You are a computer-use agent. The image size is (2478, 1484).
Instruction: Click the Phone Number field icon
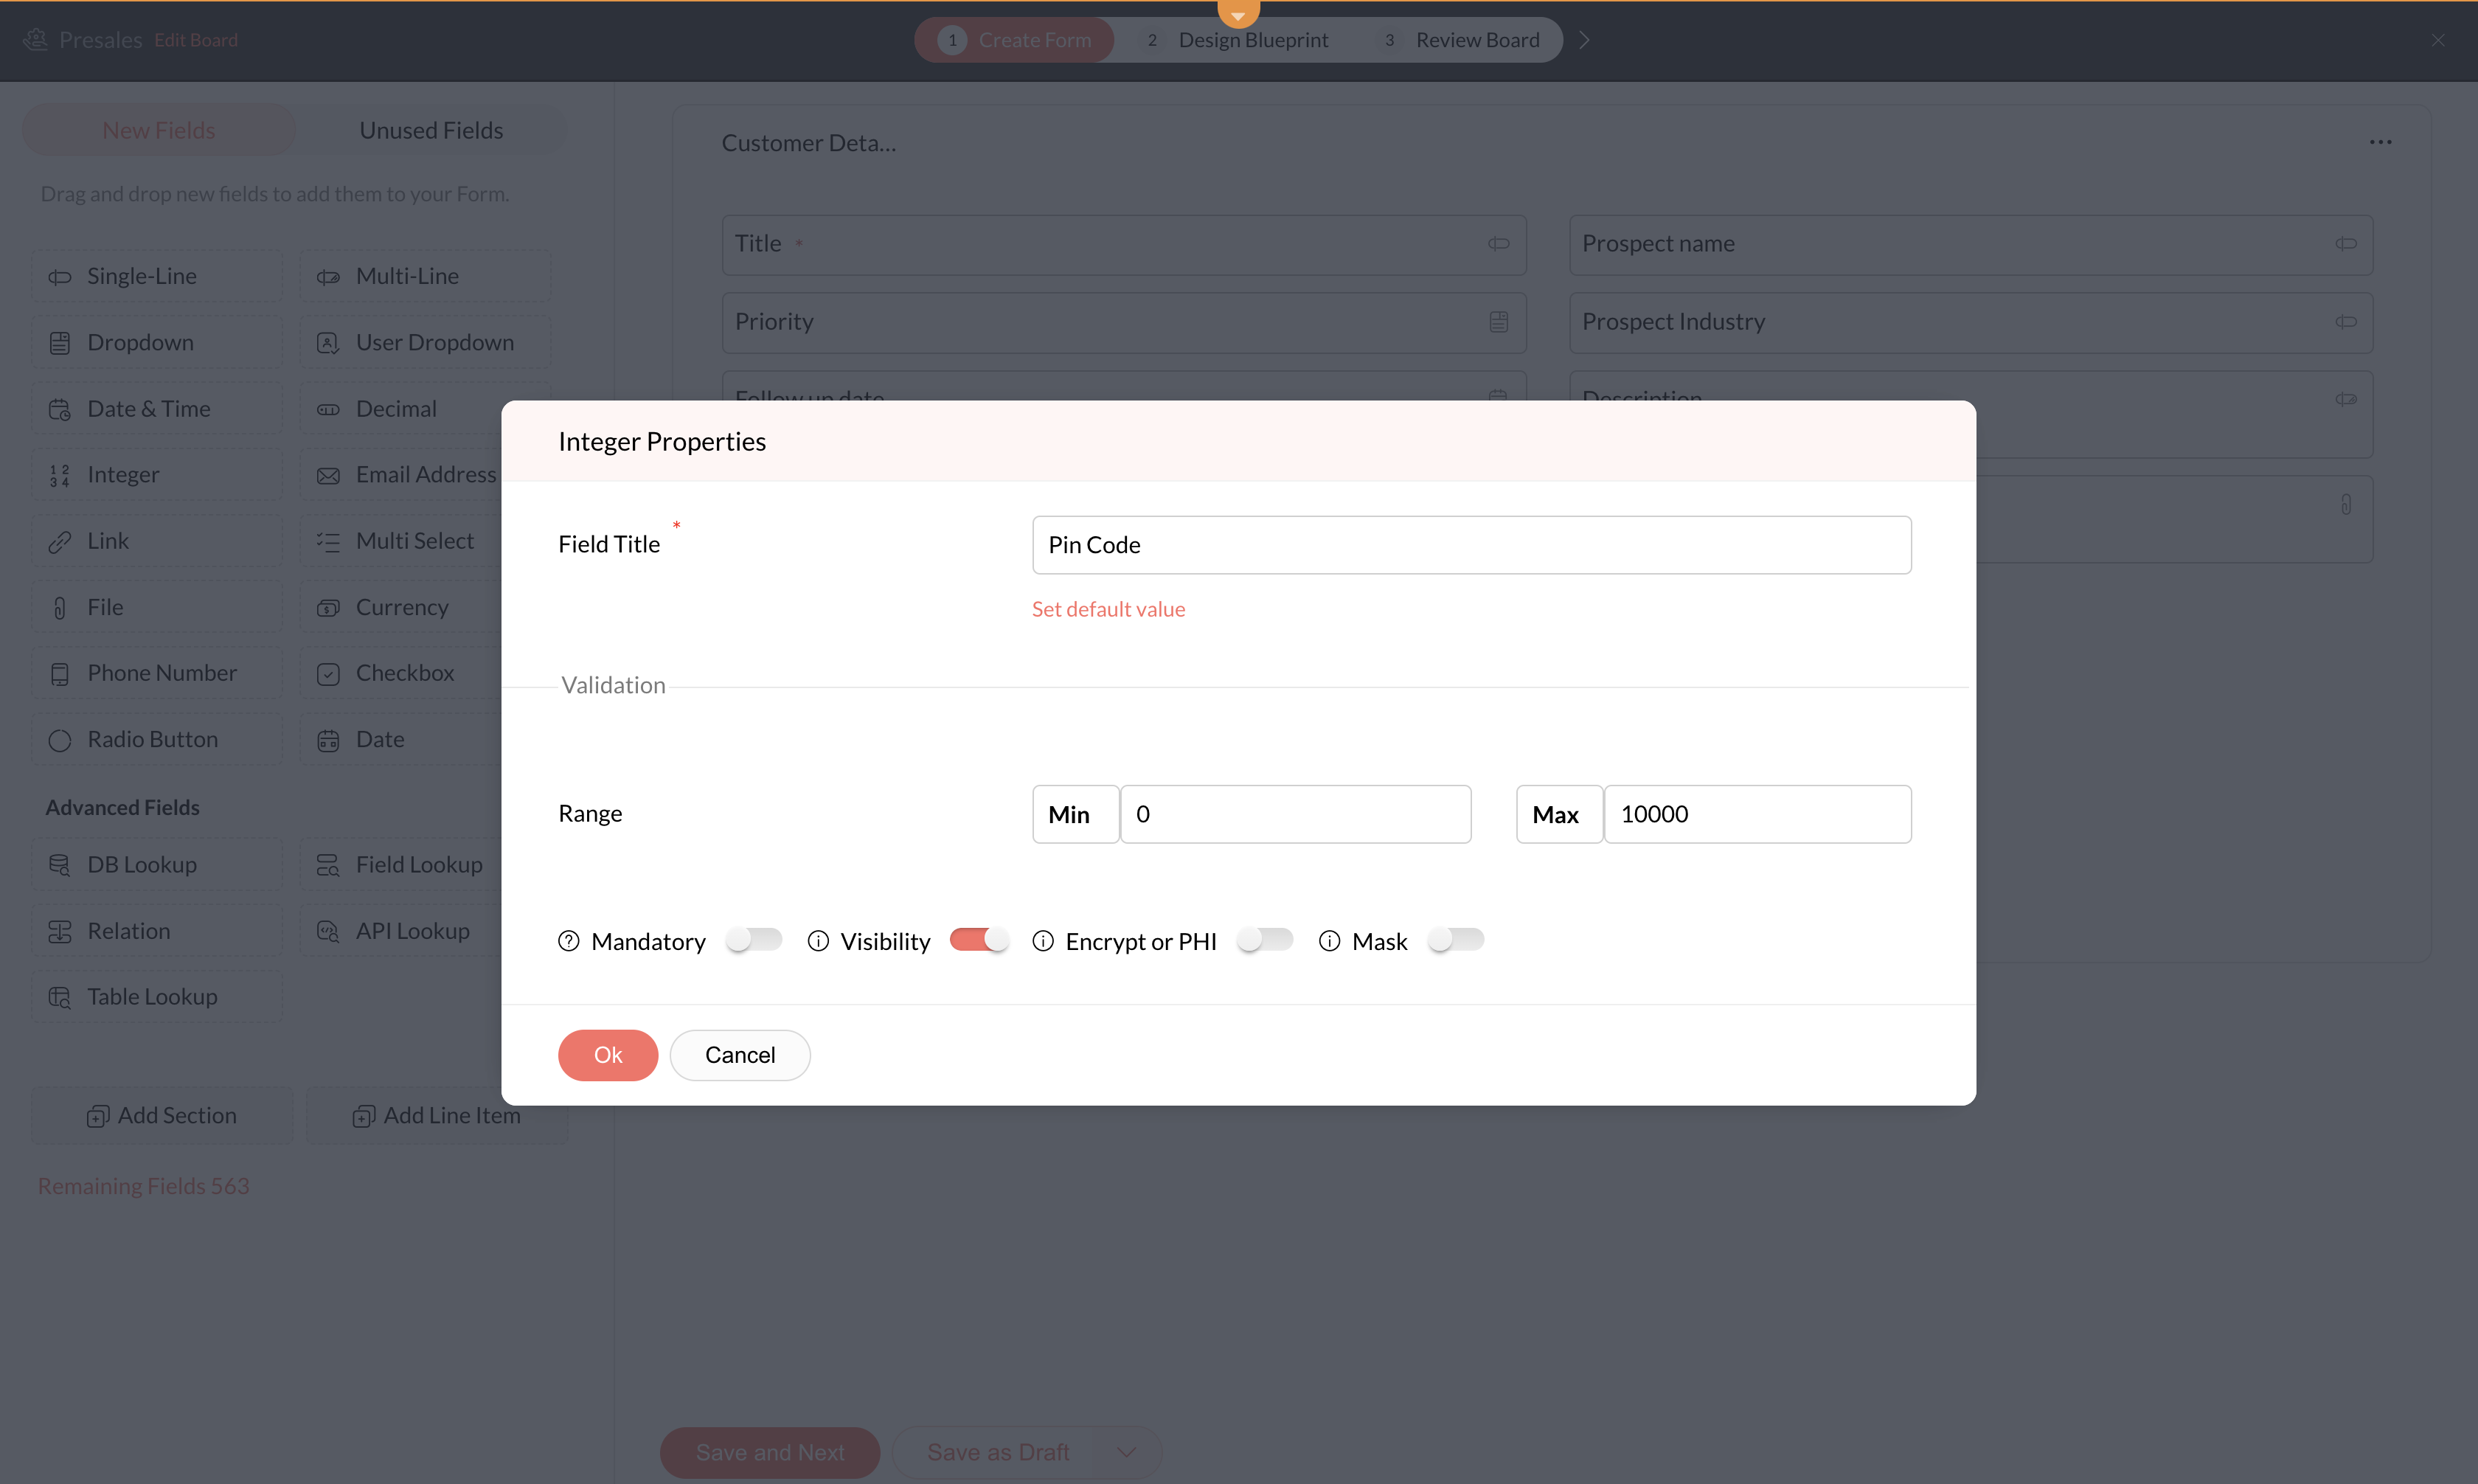[x=60, y=674]
